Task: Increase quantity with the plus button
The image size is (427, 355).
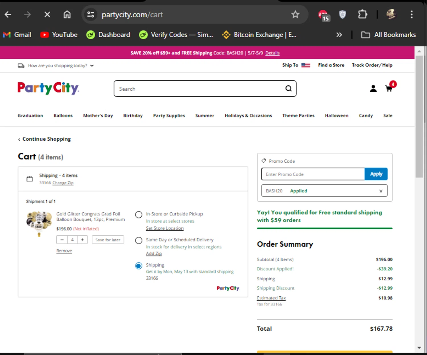Action: pos(82,240)
